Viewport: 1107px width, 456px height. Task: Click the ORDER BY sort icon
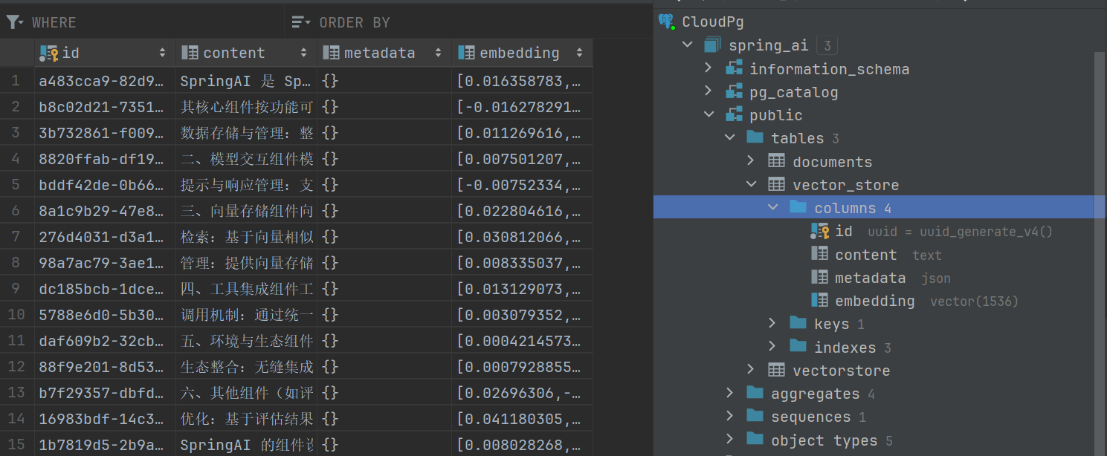click(x=301, y=22)
